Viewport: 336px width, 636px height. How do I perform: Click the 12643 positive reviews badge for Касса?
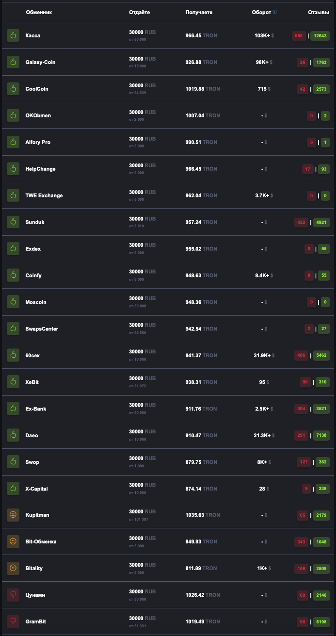click(320, 35)
